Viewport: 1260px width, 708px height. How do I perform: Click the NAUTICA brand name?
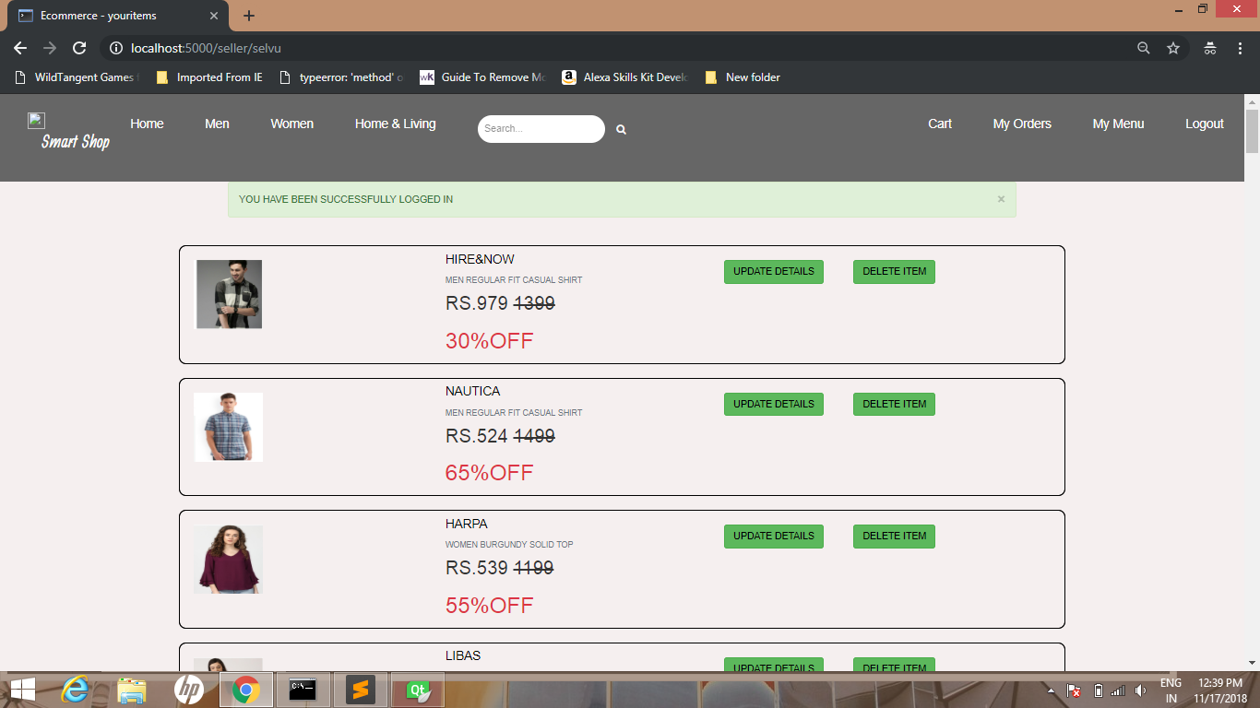(x=472, y=391)
